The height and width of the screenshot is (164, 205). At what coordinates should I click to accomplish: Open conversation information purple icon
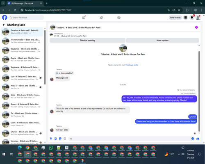196,27
